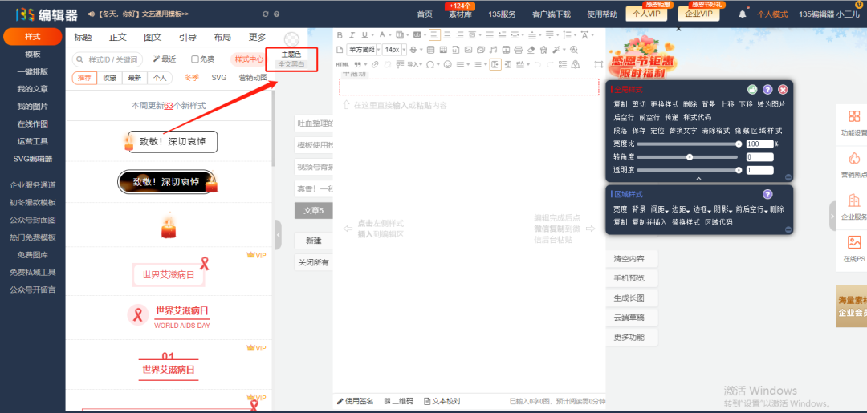
Task: Click the notification bell
Action: [743, 14]
